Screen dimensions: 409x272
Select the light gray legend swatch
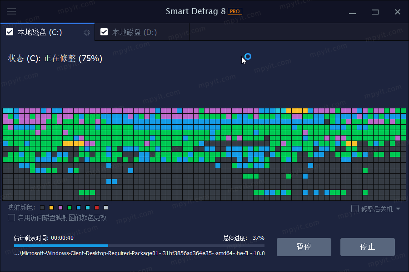coord(106,208)
